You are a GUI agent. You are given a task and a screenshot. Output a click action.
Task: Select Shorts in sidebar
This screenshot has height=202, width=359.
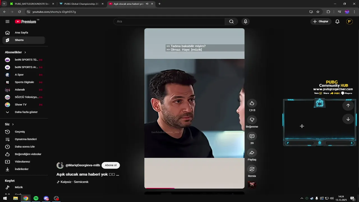click(x=24, y=40)
